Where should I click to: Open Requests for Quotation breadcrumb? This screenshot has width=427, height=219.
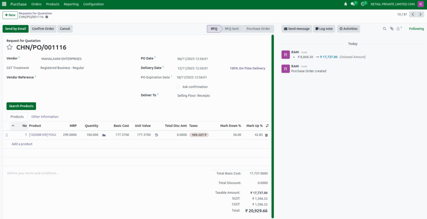pyautogui.click(x=35, y=13)
